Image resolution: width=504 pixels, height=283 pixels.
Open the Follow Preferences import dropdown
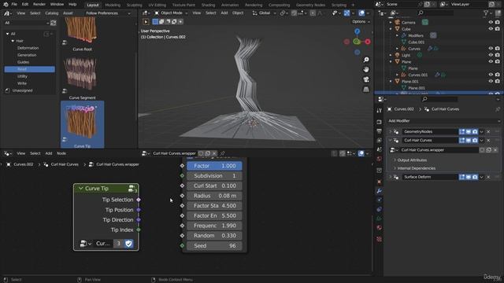[108, 13]
